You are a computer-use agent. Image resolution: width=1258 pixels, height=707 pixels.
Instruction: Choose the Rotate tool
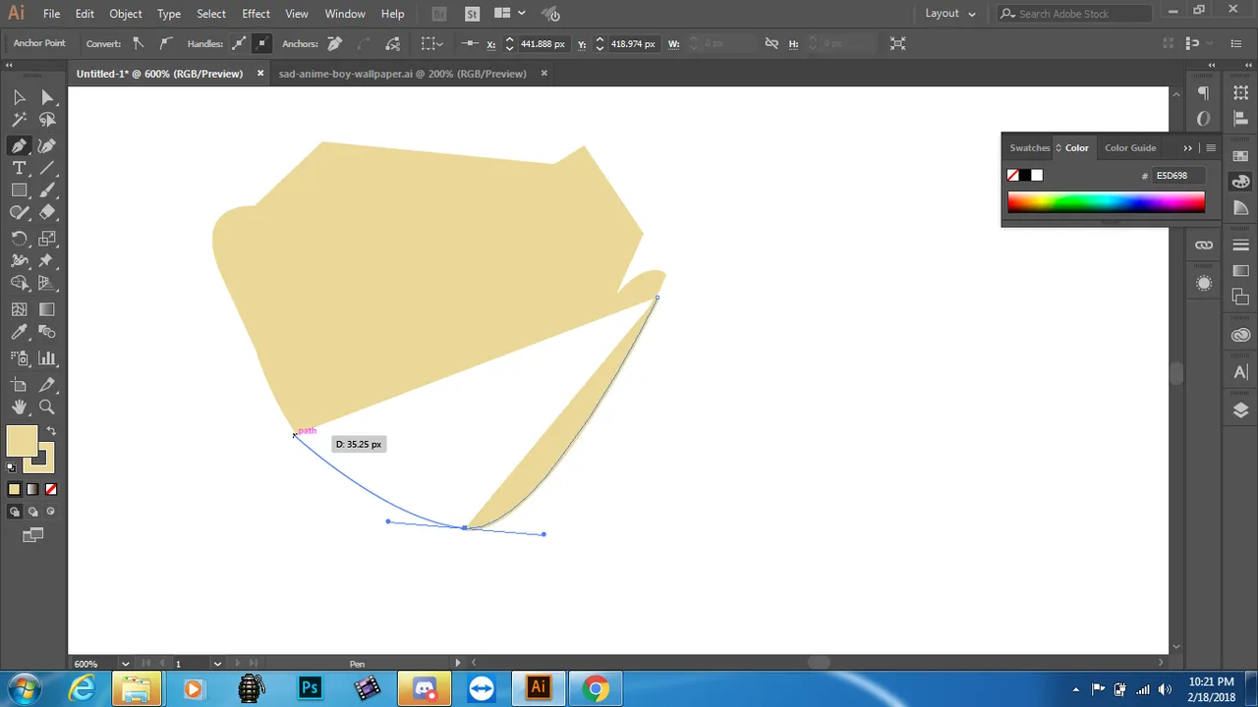[x=19, y=239]
